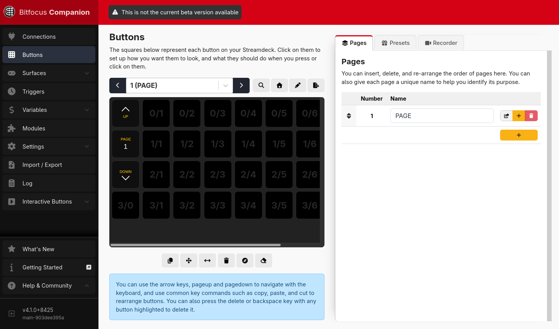
Task: Switch to the Recorder tab
Action: 441,43
